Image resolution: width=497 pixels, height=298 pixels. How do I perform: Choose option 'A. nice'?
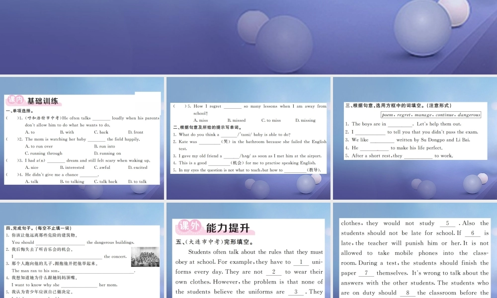click(32, 167)
